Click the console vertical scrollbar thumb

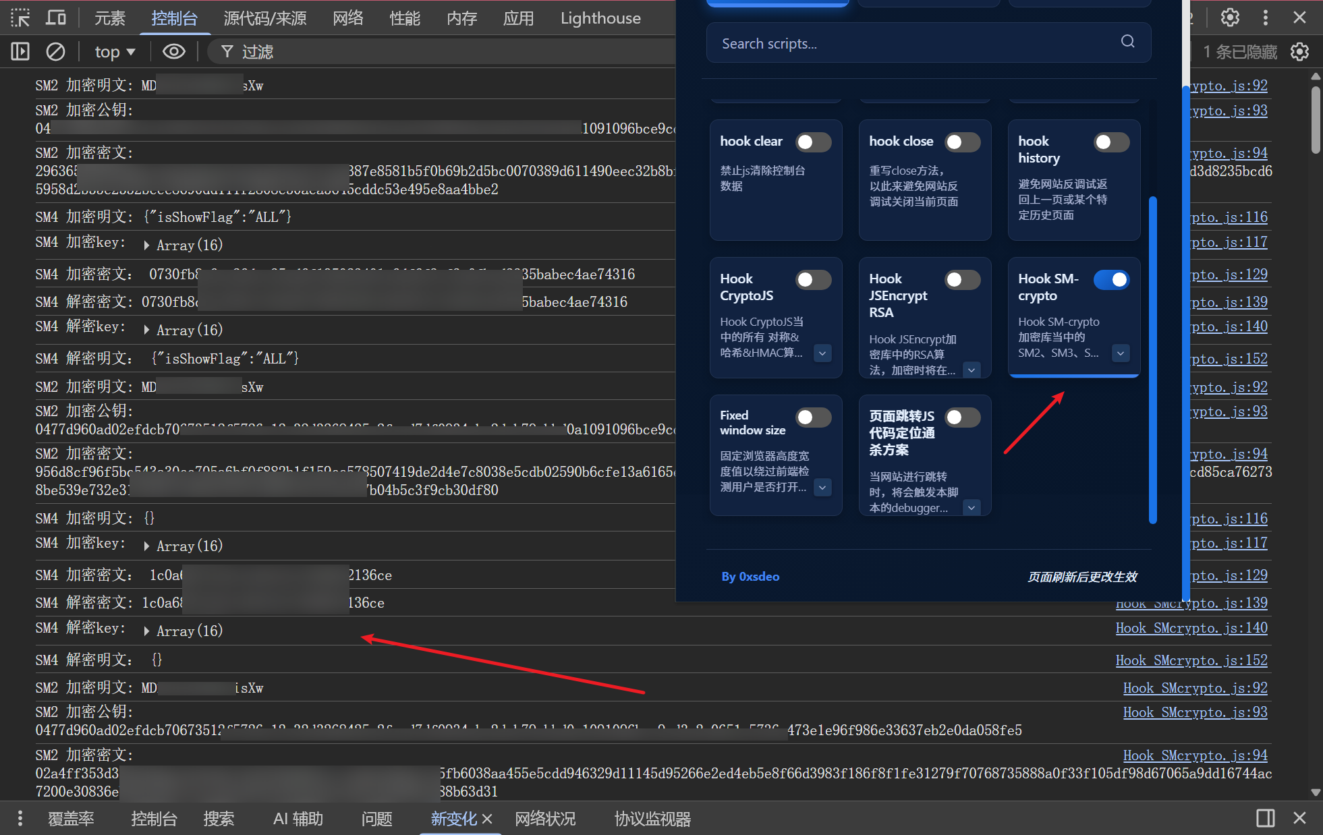point(1316,119)
